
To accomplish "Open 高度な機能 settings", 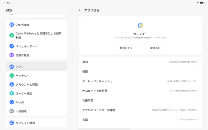I will (36, 55).
